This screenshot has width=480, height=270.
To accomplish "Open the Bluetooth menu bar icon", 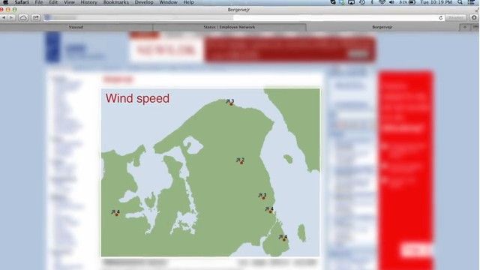I will click(x=372, y=2).
